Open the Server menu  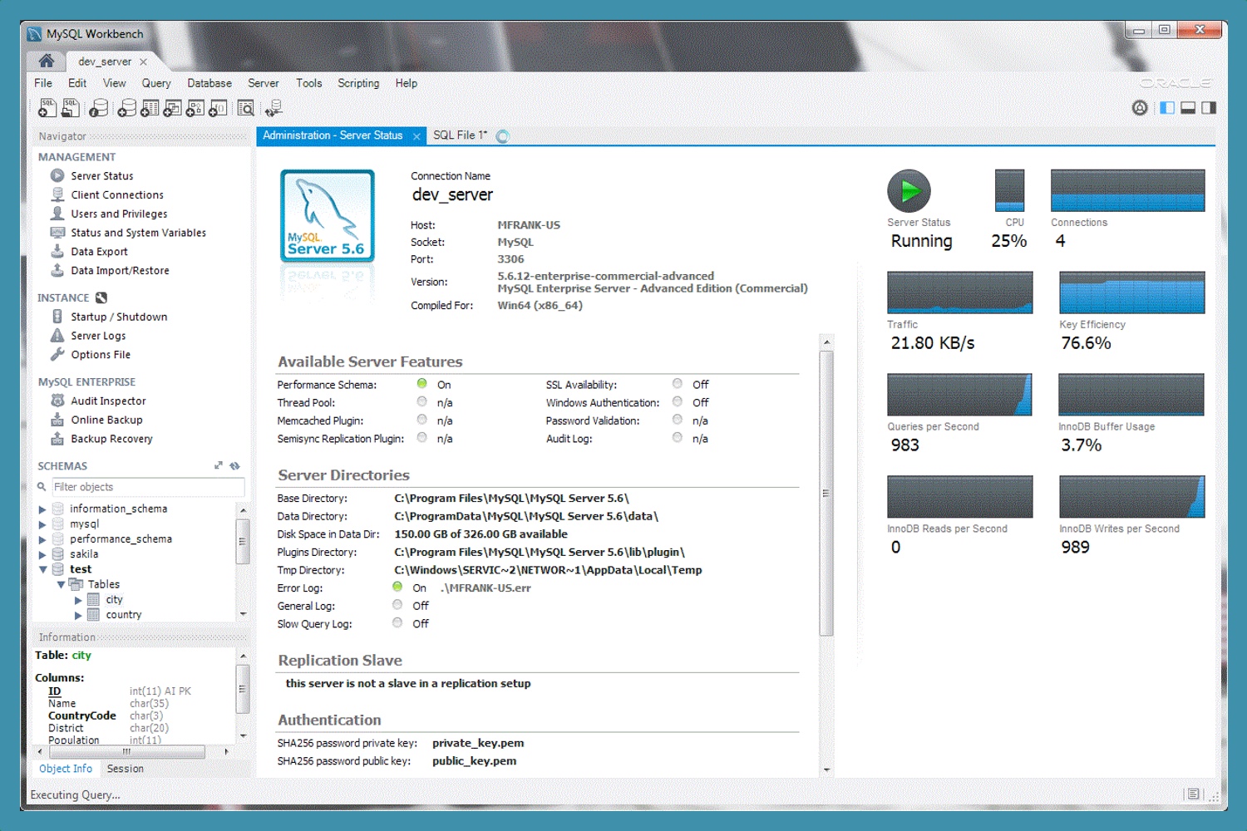263,83
